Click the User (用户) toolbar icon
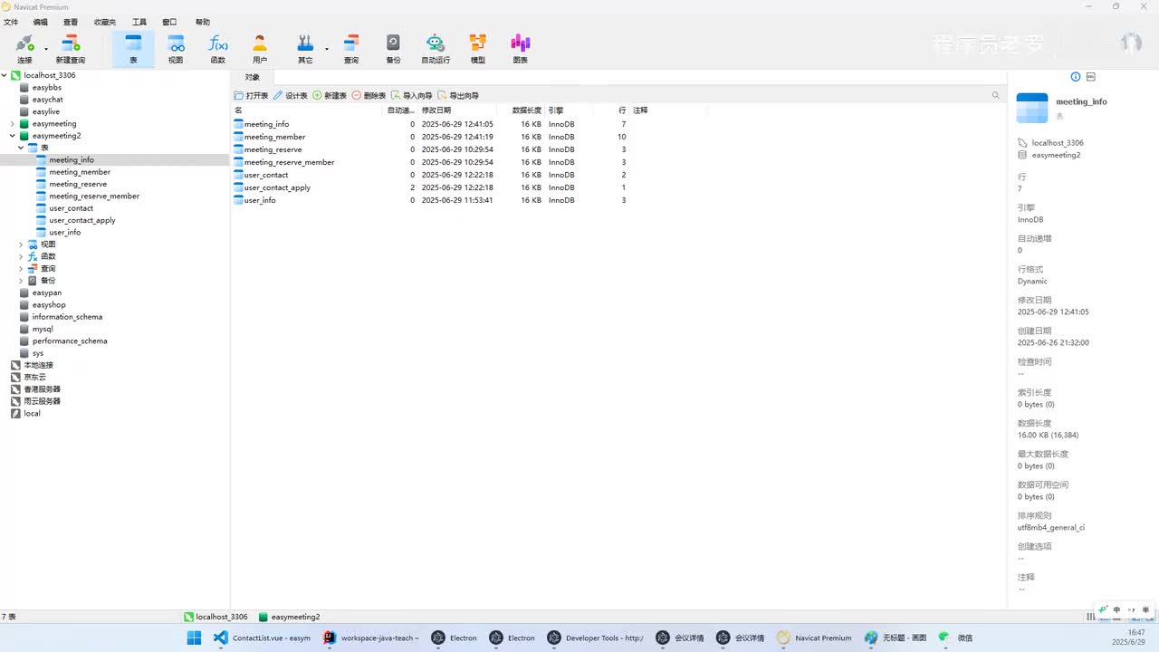The image size is (1159, 652). click(x=260, y=48)
